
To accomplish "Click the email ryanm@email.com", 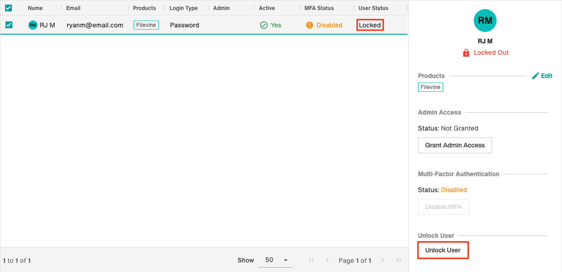I will (95, 25).
